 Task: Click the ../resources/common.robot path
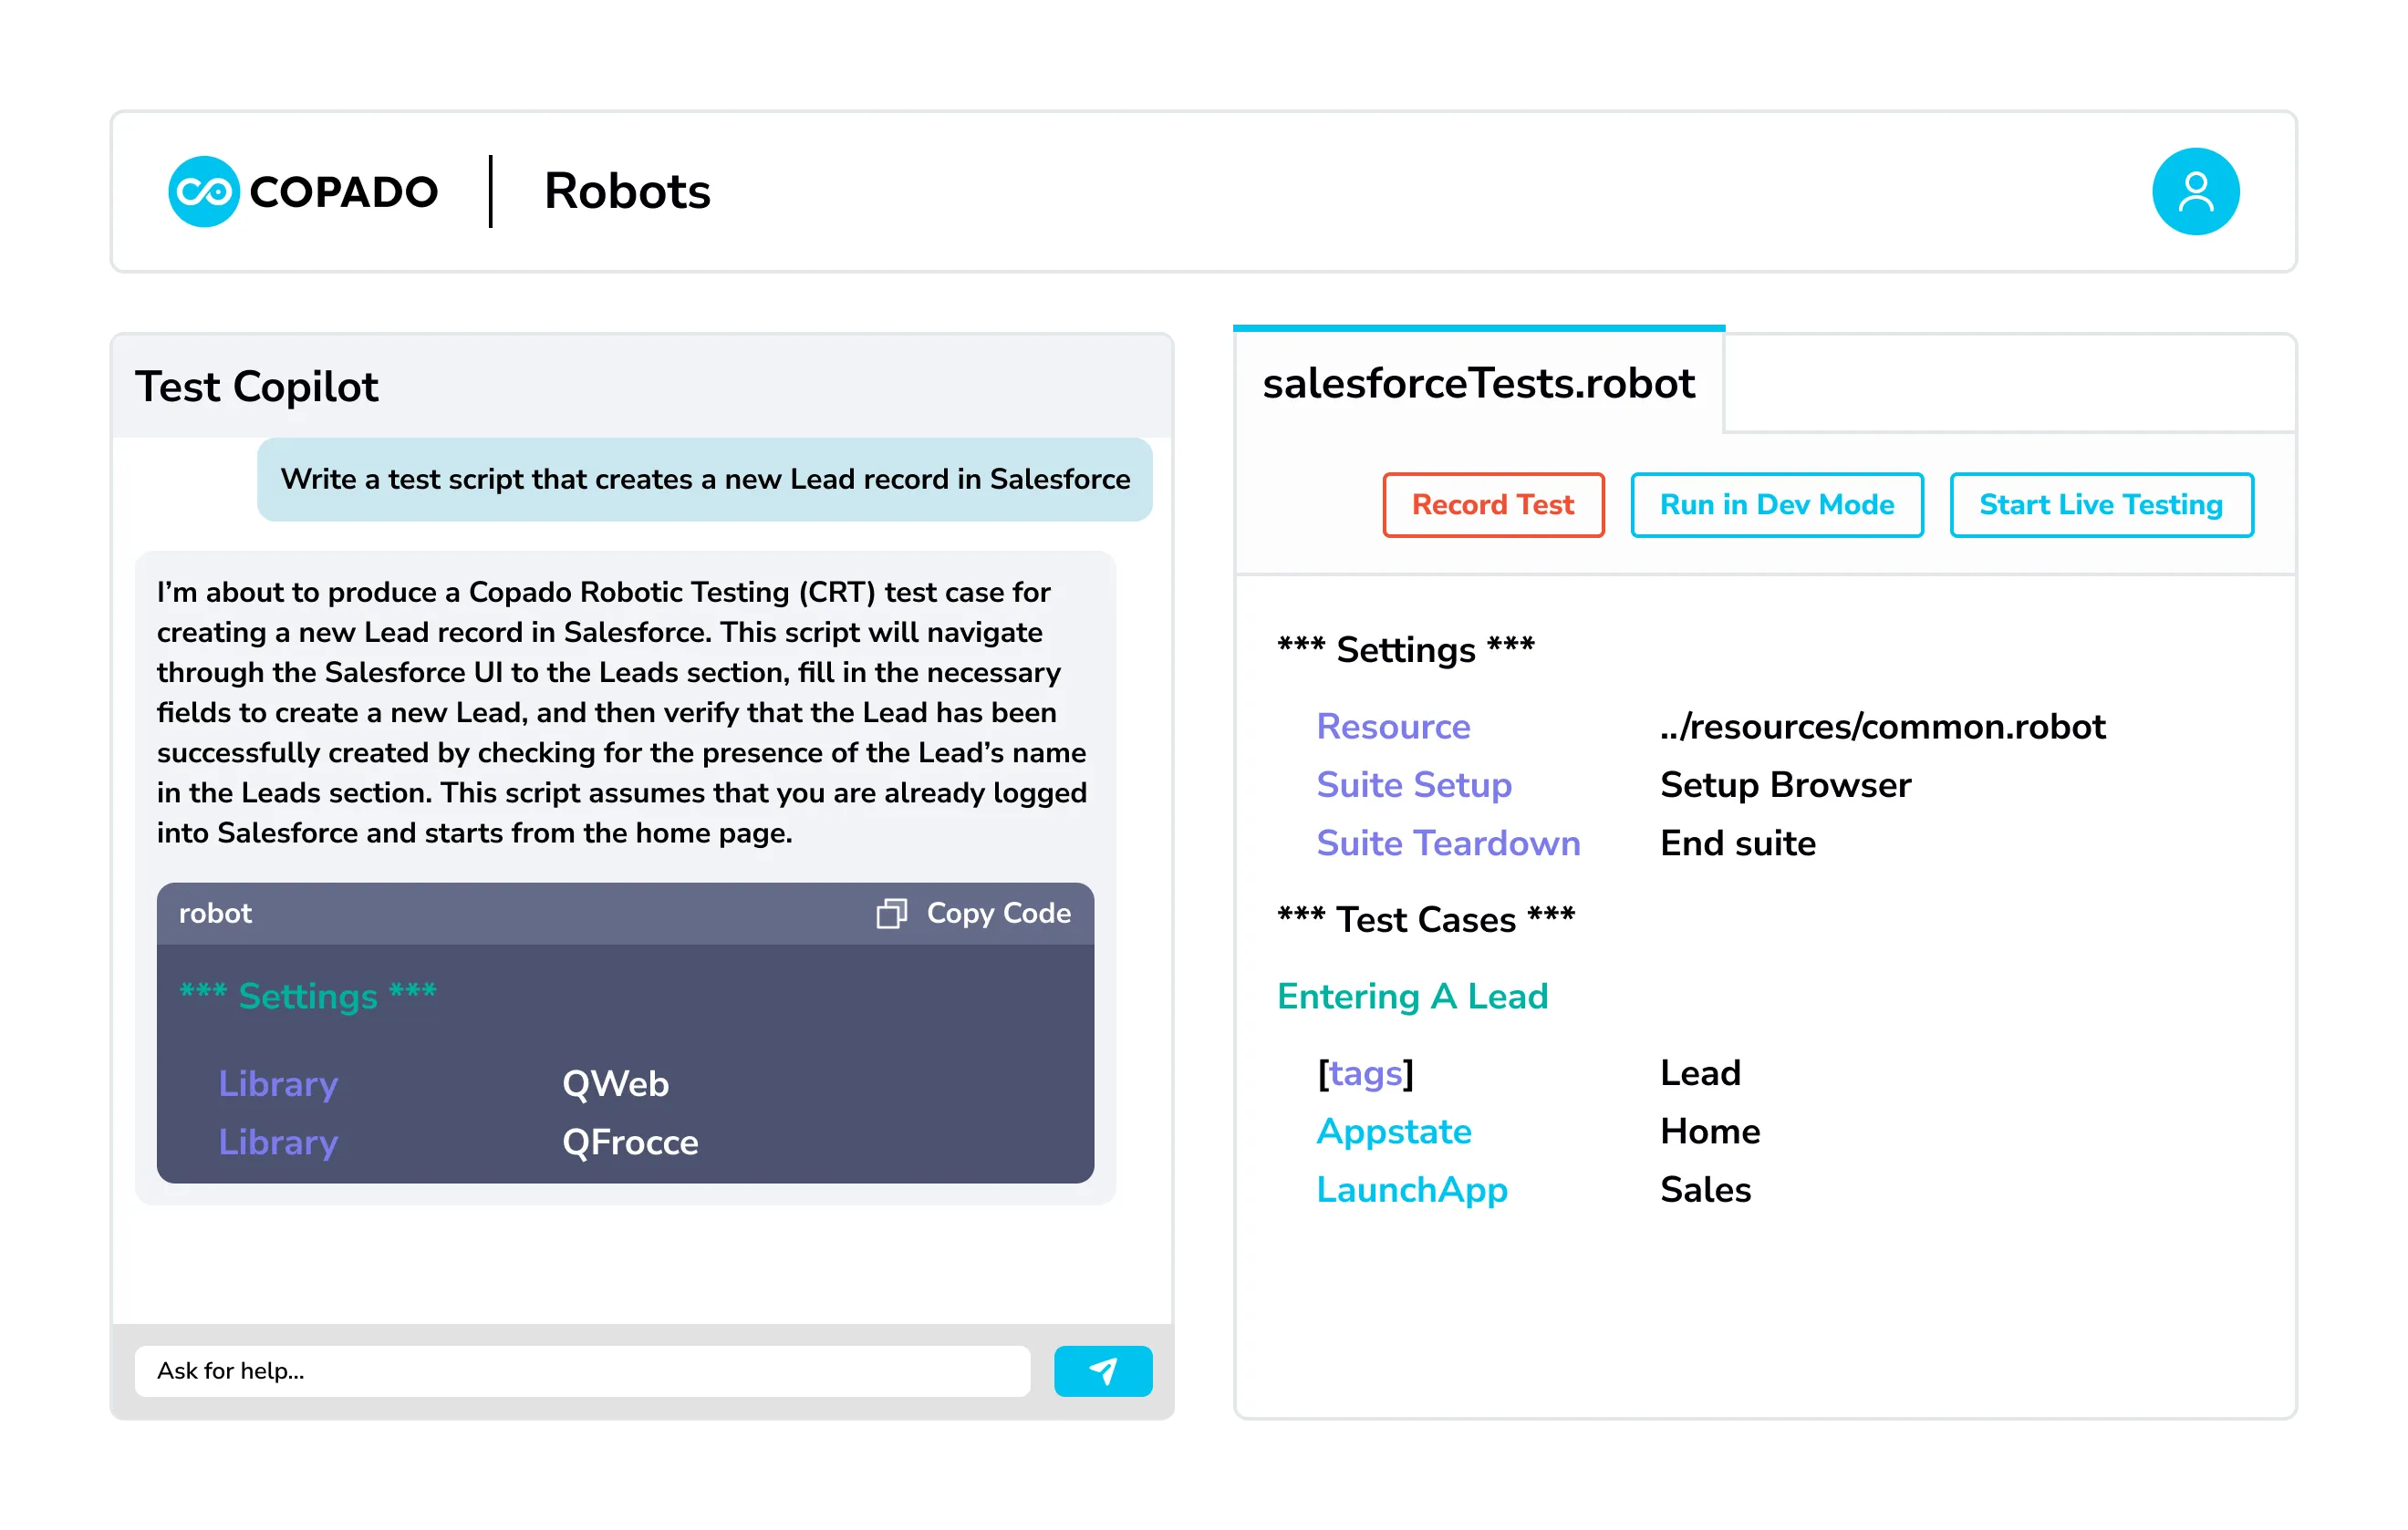coord(1883,727)
